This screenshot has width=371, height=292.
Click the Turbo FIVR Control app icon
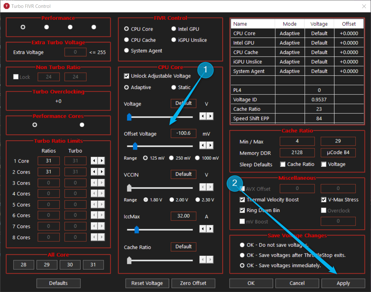click(x=6, y=6)
